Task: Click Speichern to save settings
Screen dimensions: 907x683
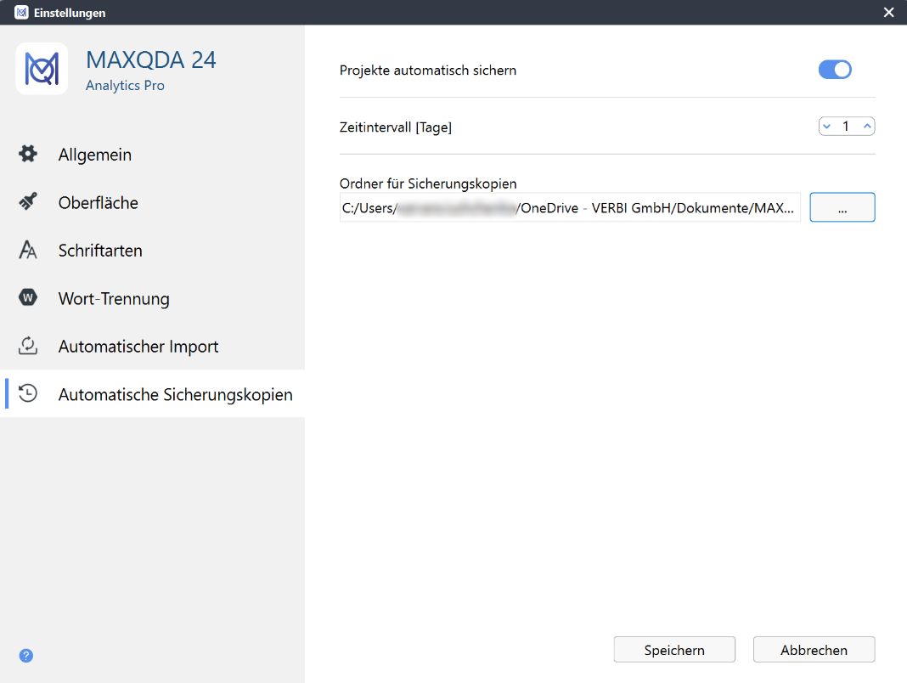Action: [x=674, y=650]
